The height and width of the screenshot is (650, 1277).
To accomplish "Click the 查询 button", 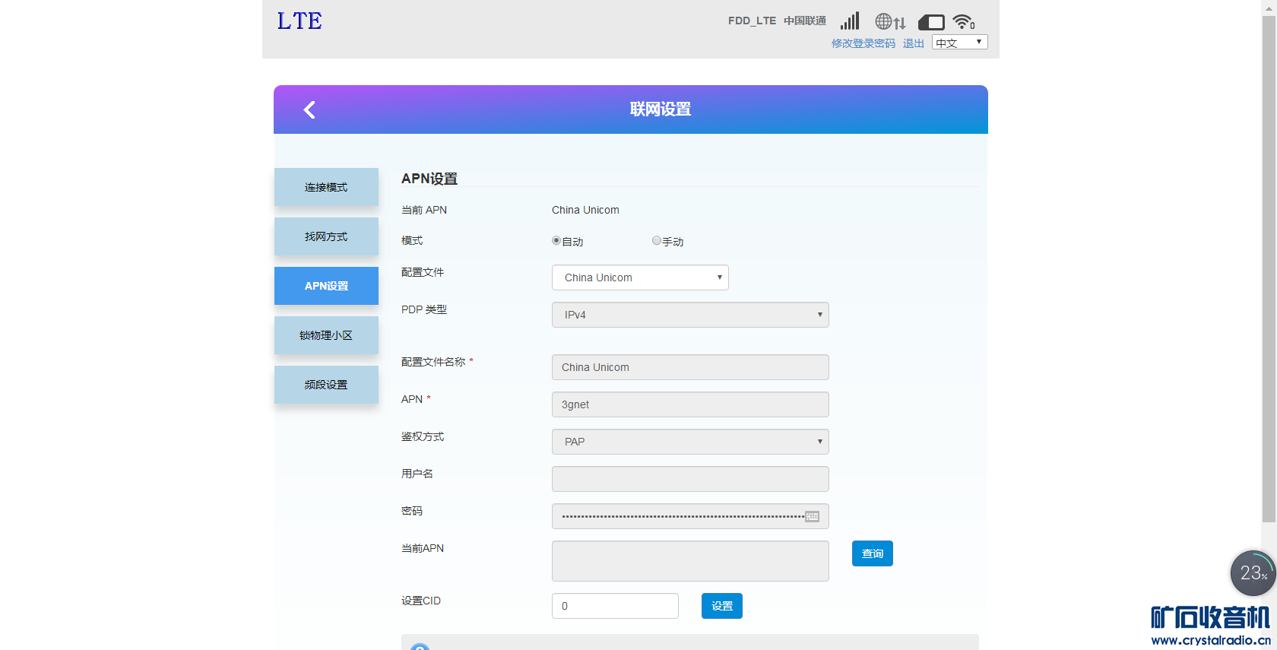I will (873, 553).
